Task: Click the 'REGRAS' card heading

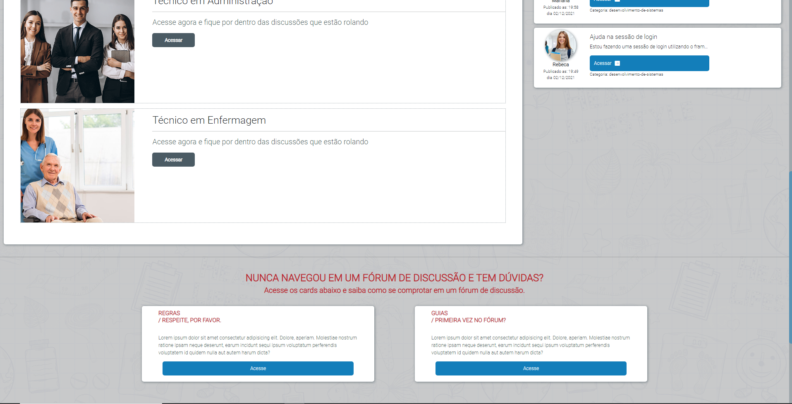Action: (x=169, y=313)
